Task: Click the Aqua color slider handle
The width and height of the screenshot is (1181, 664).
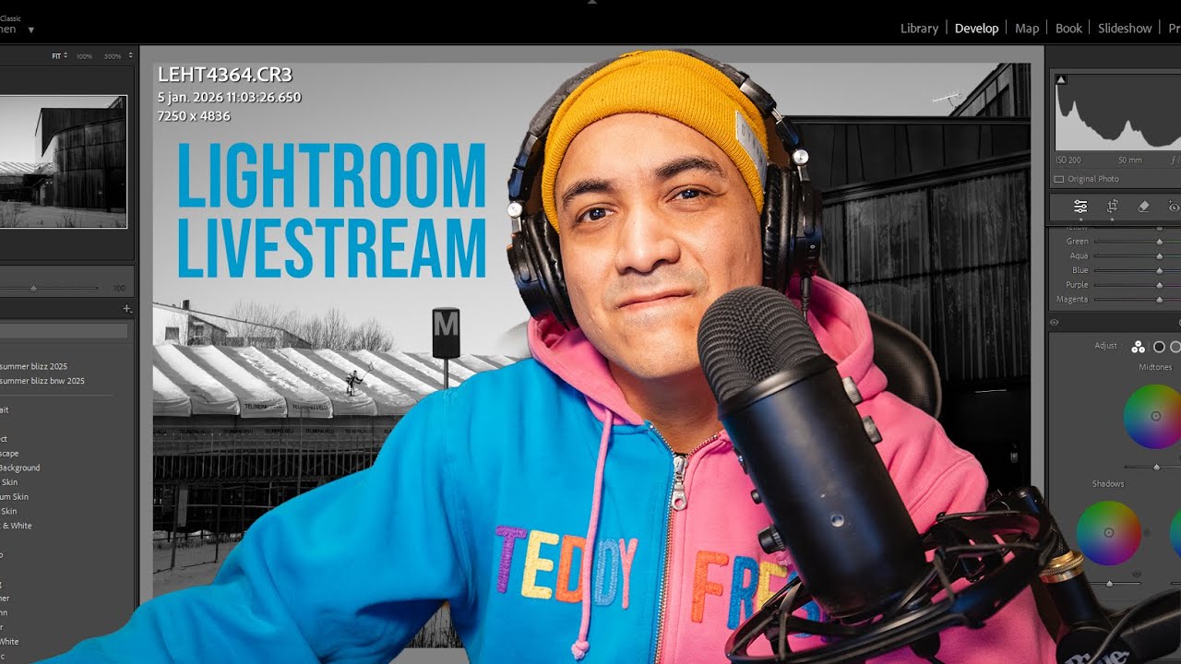Action: pos(1160,256)
